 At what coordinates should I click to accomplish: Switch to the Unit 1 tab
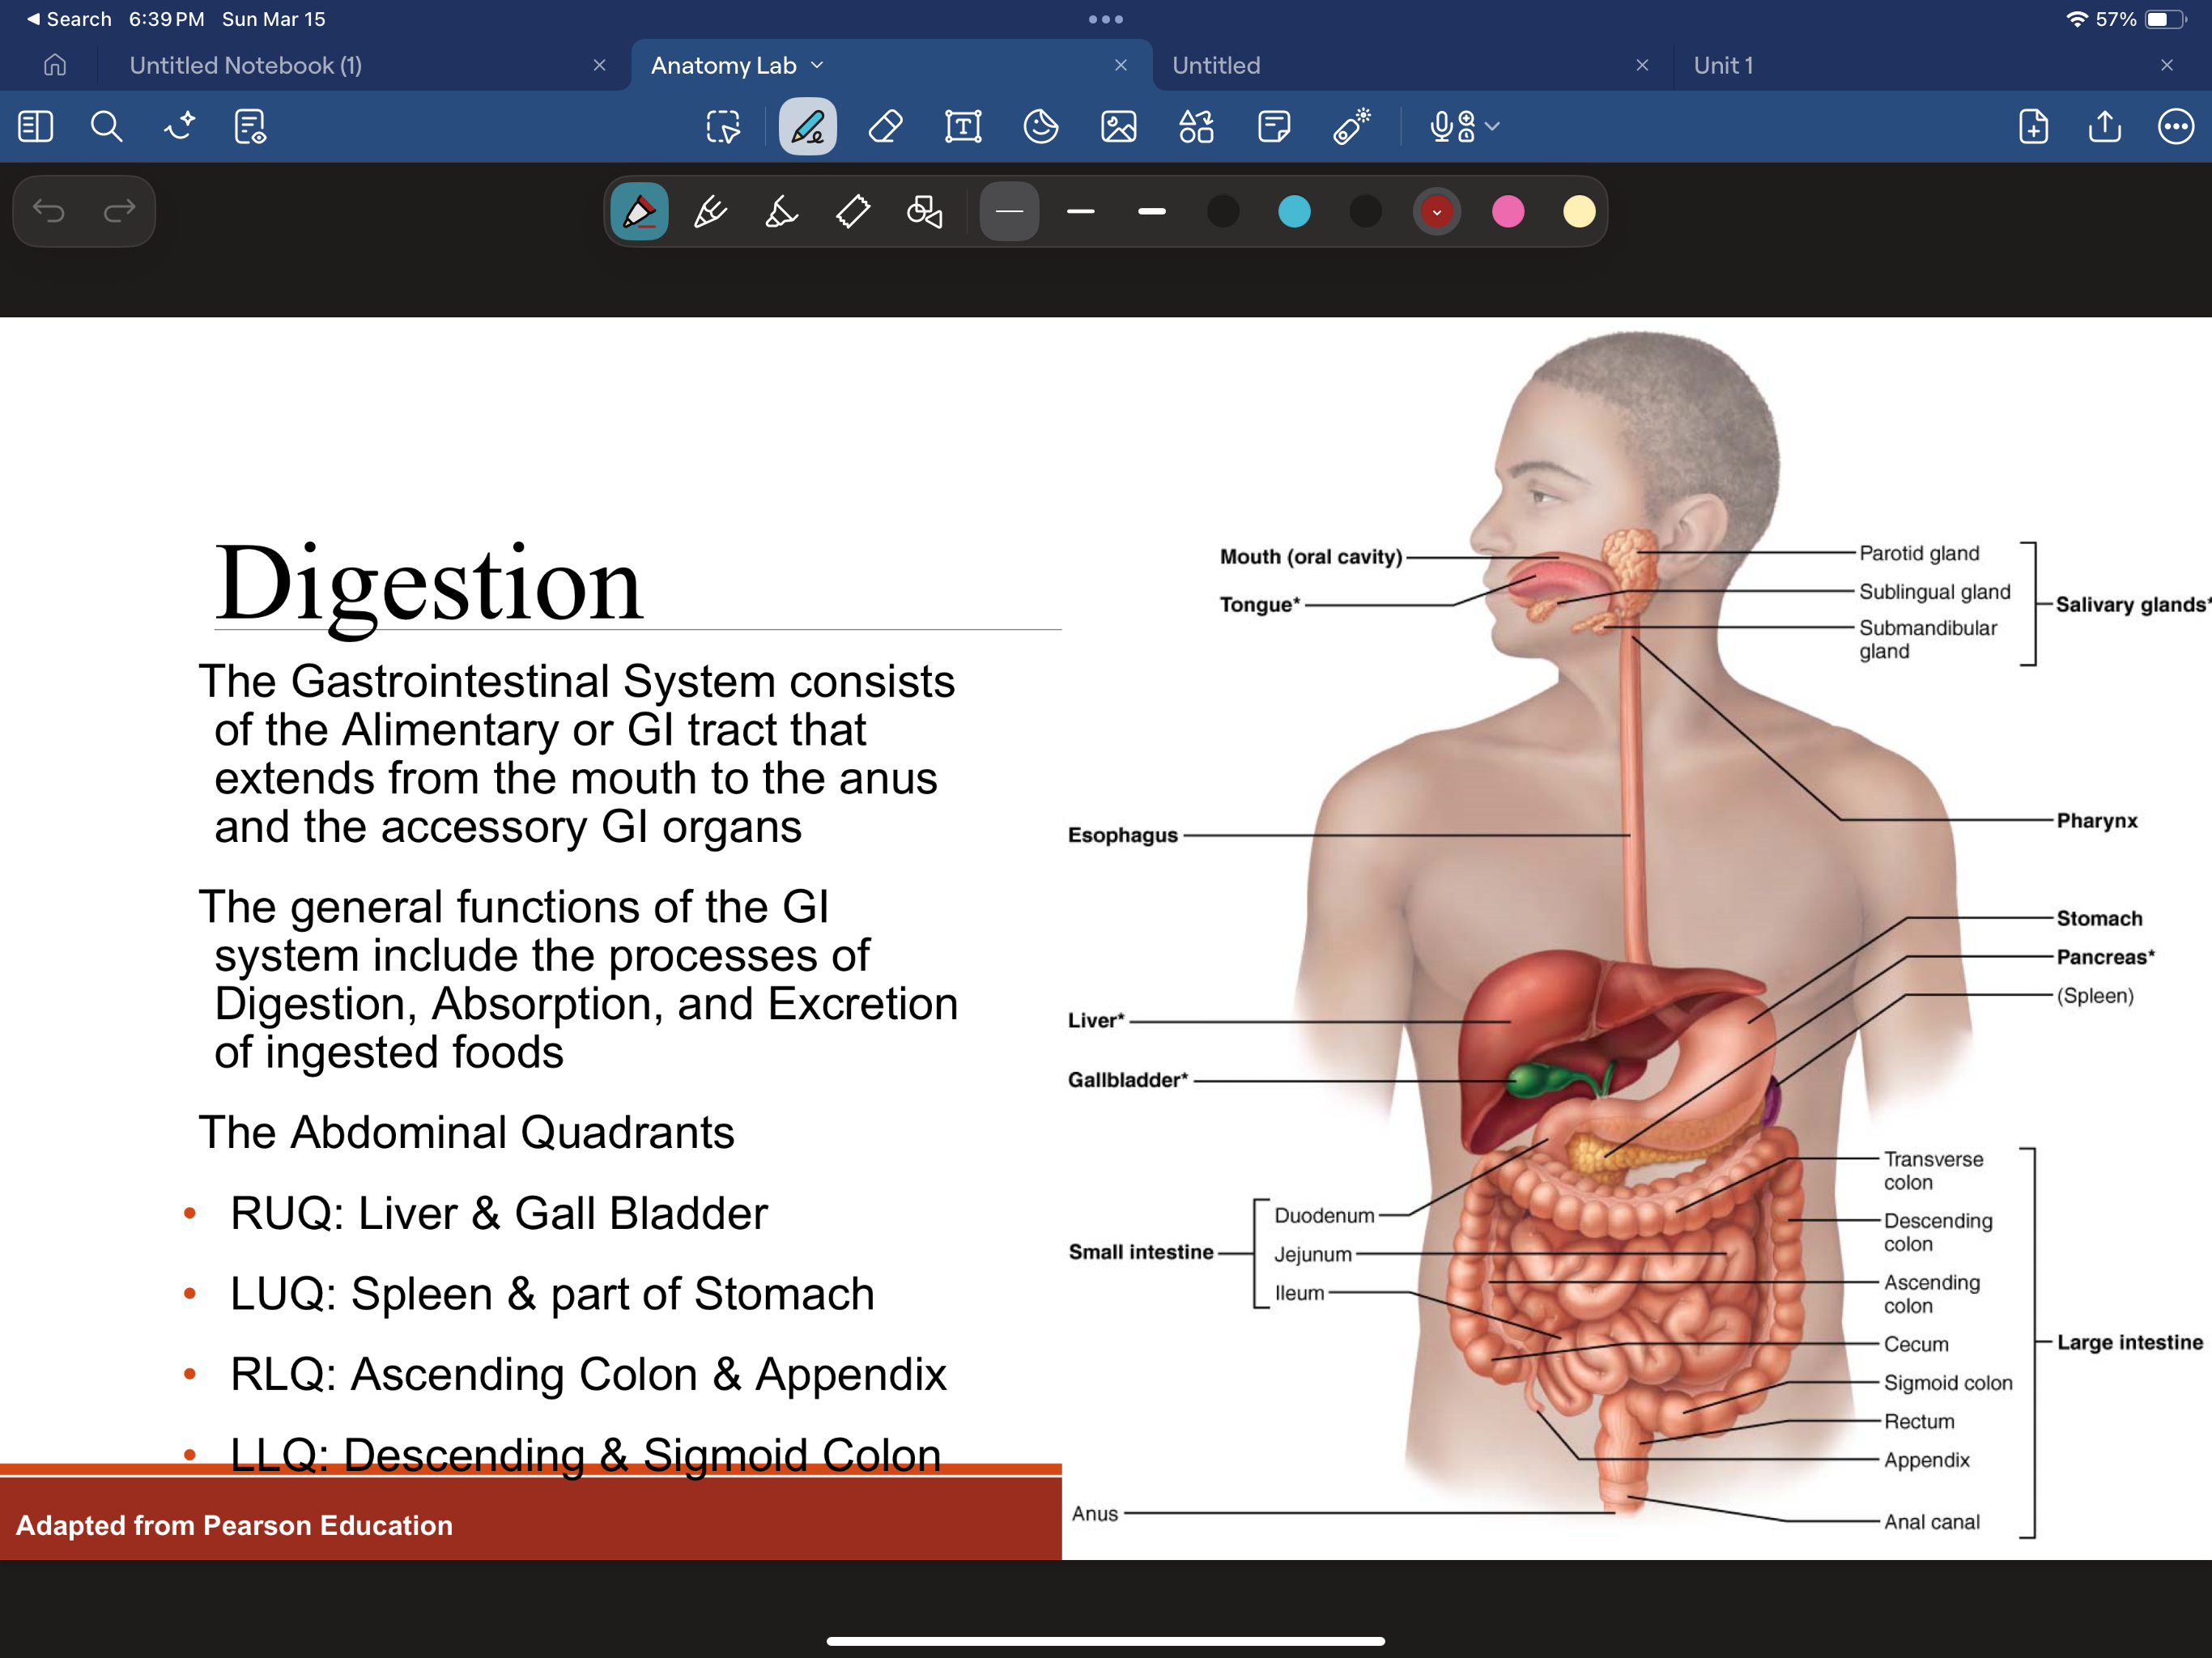point(1723,65)
